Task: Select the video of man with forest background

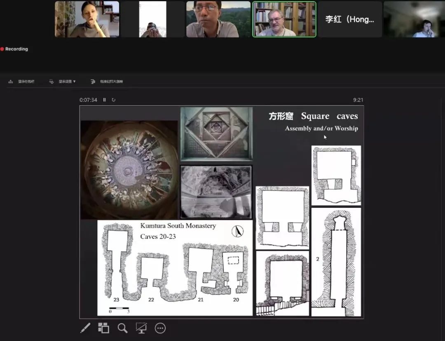Action: 218,19
